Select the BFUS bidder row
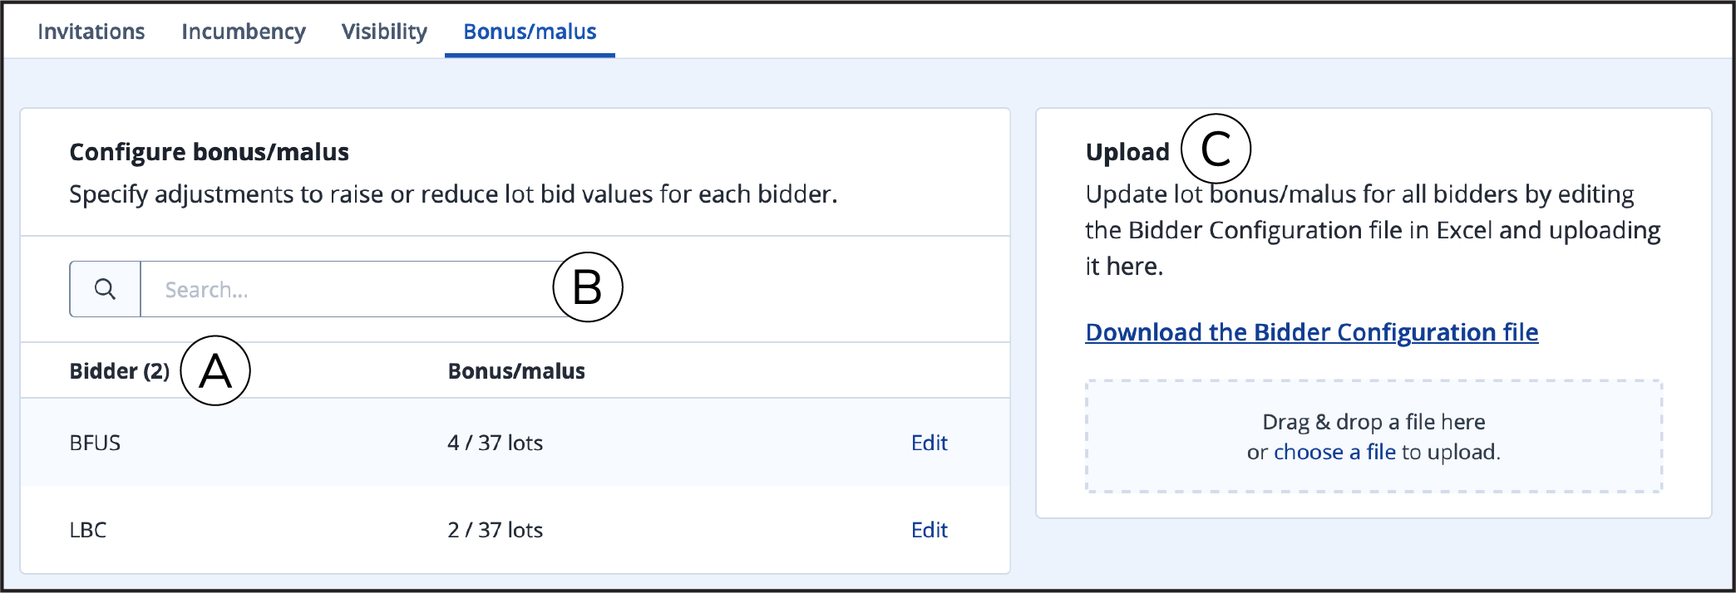Viewport: 1736px width, 593px height. point(515,443)
